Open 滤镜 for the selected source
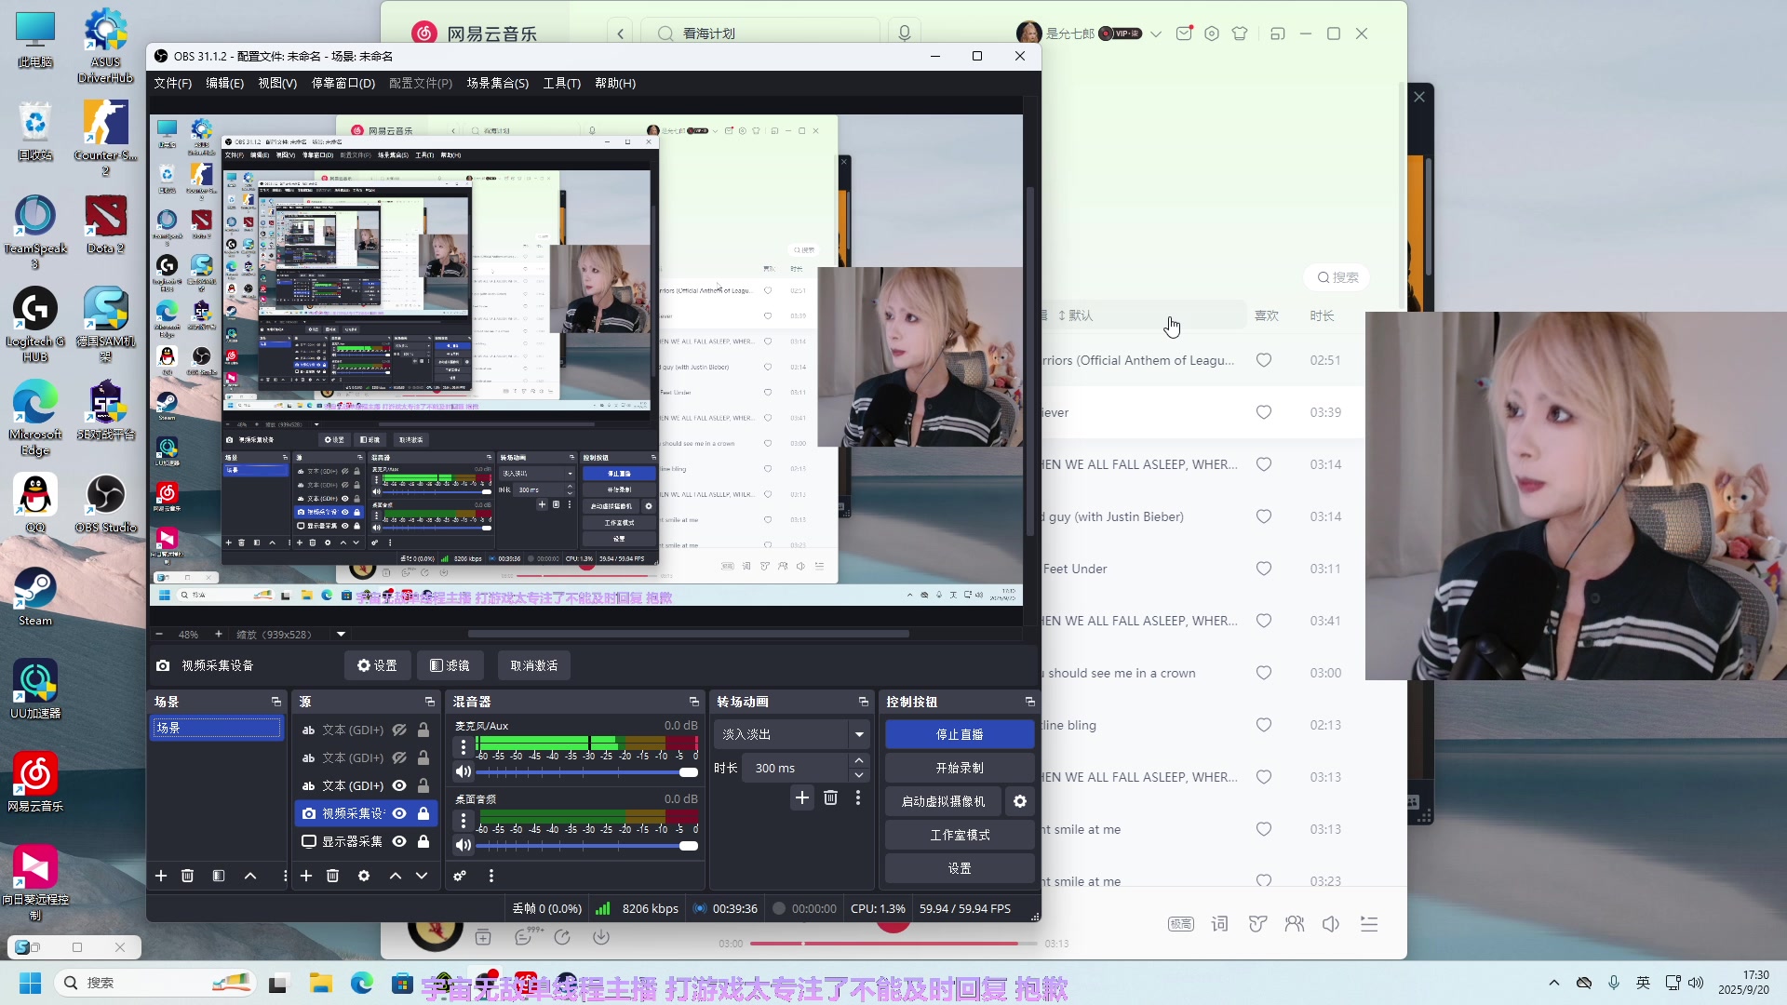This screenshot has width=1787, height=1005. click(x=450, y=665)
